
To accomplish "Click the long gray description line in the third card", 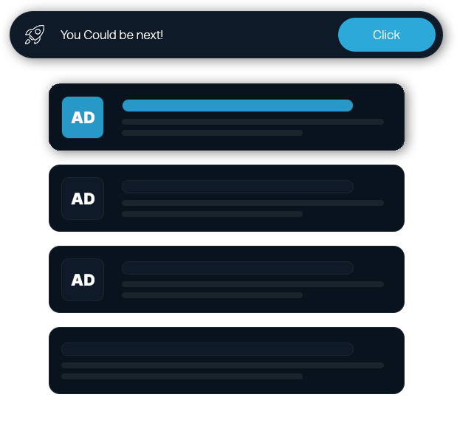I will [x=252, y=284].
